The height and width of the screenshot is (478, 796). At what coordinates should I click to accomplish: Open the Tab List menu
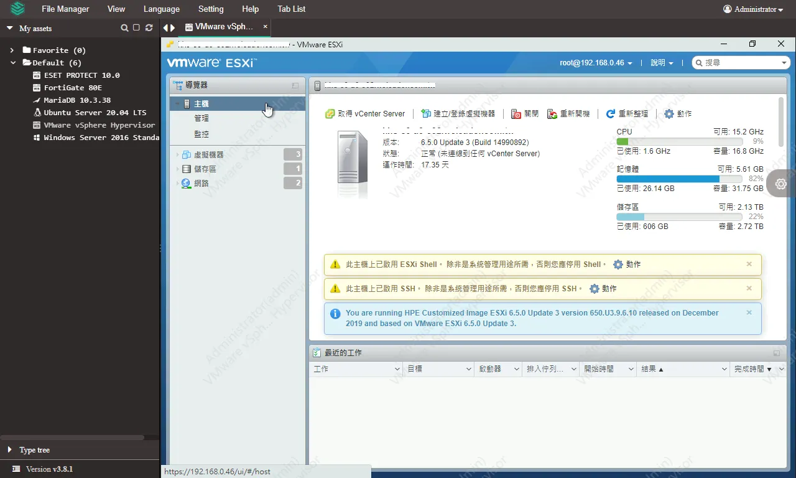tap(292, 9)
